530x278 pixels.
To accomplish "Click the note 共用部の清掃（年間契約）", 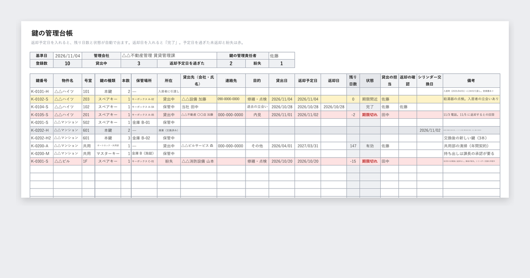I will tap(471, 146).
